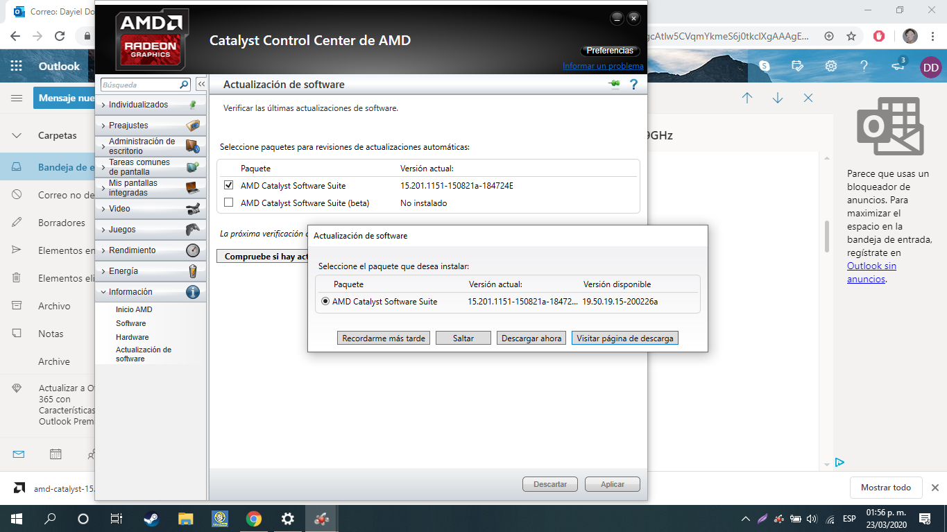The width and height of the screenshot is (947, 532).
Task: Open Outlook help question mark
Action: pyautogui.click(x=864, y=66)
